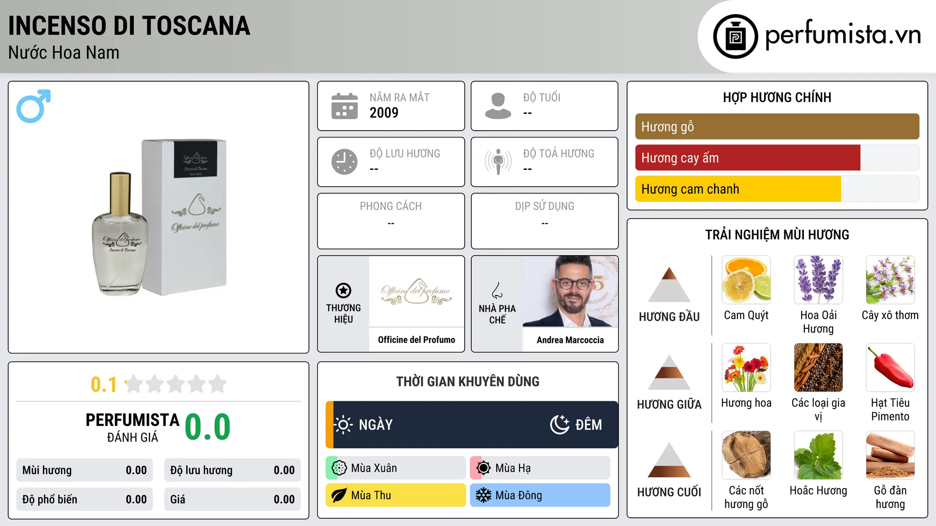Click the Andrea Marcoccia perfumer name
The height and width of the screenshot is (526, 936).
pos(570,340)
